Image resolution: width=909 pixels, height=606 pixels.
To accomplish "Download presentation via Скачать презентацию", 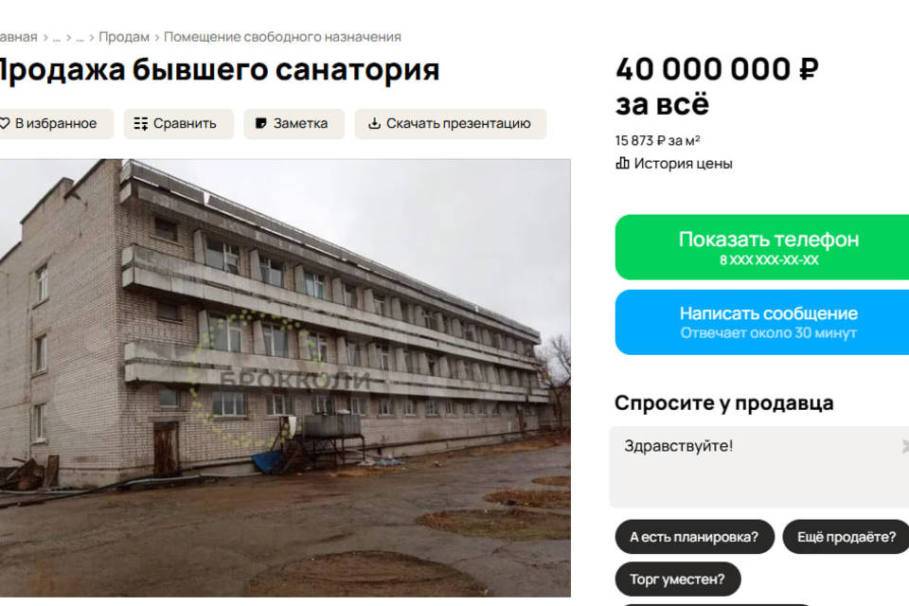I will [x=451, y=123].
